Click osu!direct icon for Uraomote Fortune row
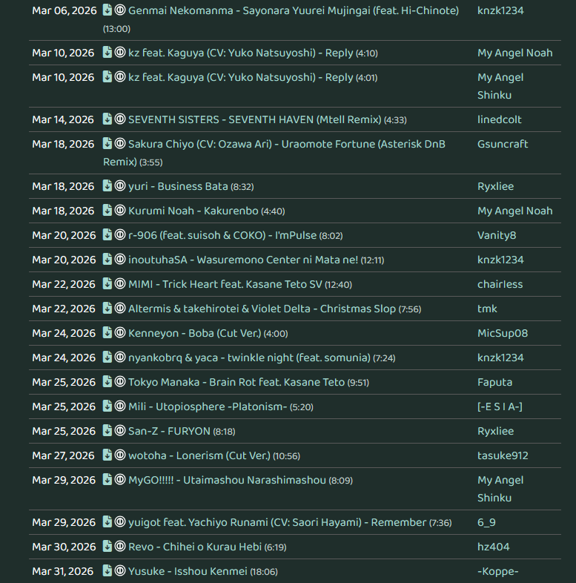The image size is (576, 583). coord(119,144)
